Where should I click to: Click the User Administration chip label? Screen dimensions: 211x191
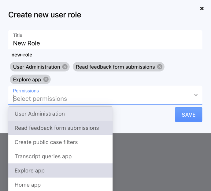(36, 67)
